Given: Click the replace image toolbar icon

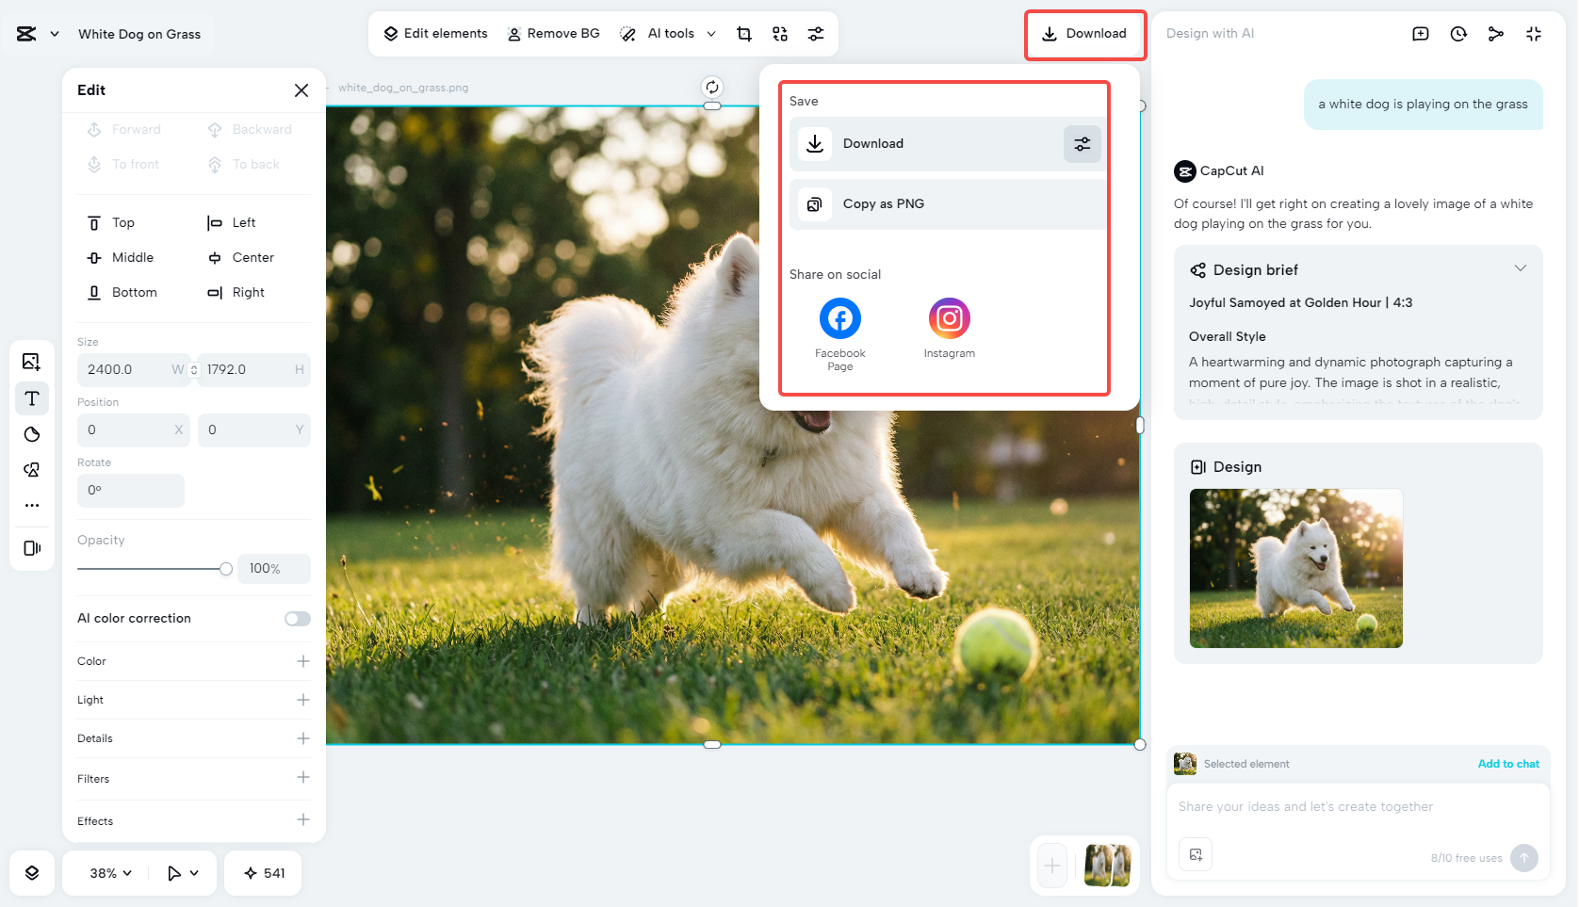Looking at the screenshot, I should pyautogui.click(x=780, y=34).
